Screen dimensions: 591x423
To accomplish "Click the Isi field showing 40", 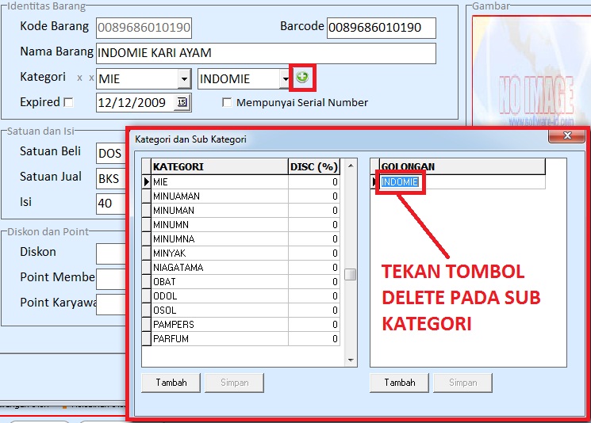I will click(111, 204).
